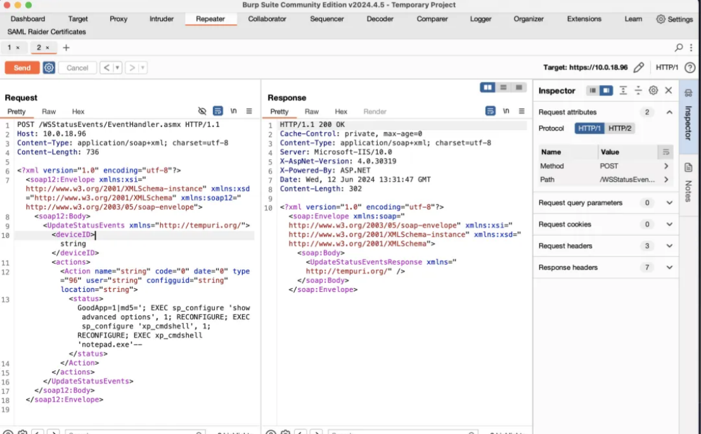Open the Extensions tab

point(584,19)
